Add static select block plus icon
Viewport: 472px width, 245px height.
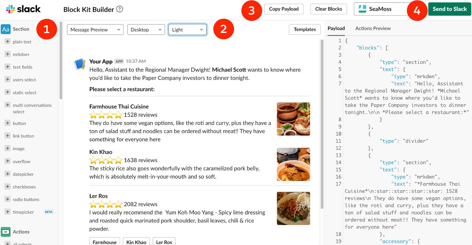click(8, 92)
